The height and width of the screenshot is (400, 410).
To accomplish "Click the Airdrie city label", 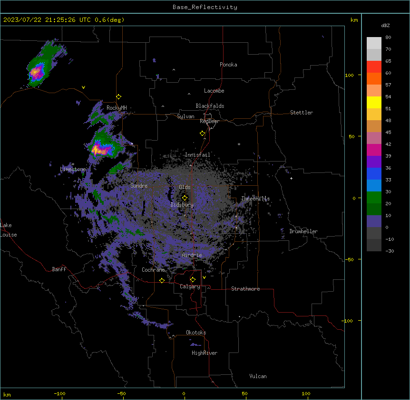I will tap(192, 255).
